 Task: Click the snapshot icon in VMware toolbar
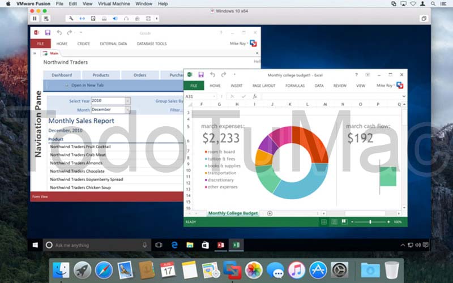(46, 19)
